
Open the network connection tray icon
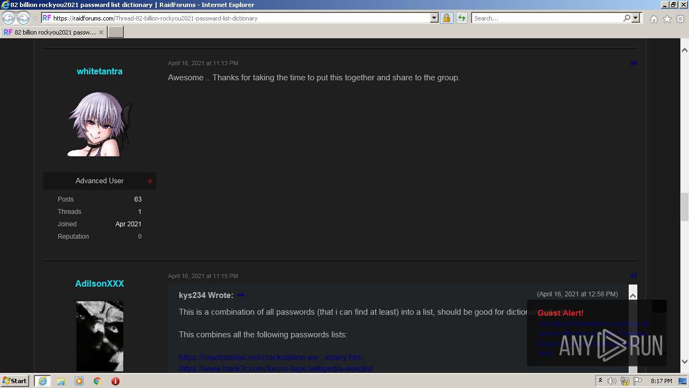tap(625, 381)
